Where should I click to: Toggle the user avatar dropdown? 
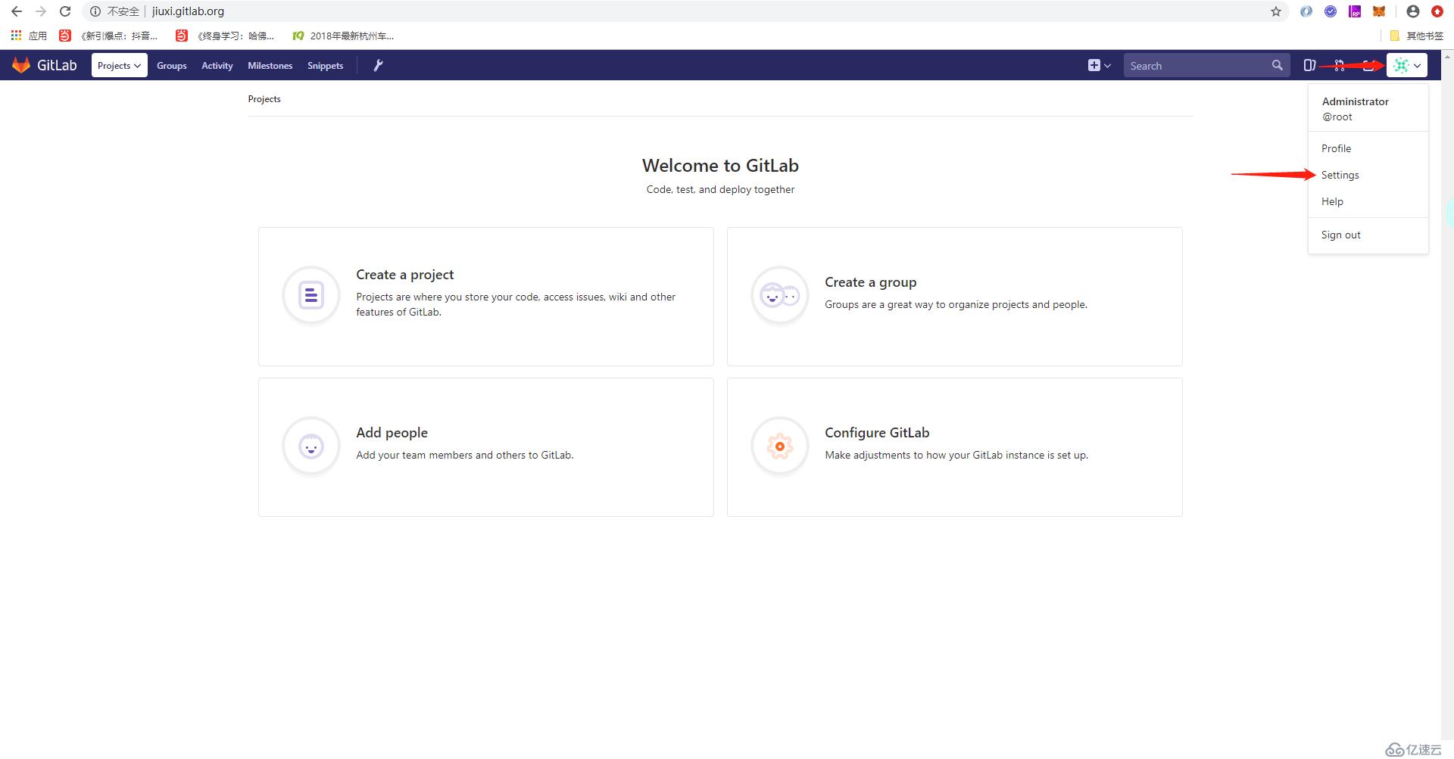[x=1407, y=65]
